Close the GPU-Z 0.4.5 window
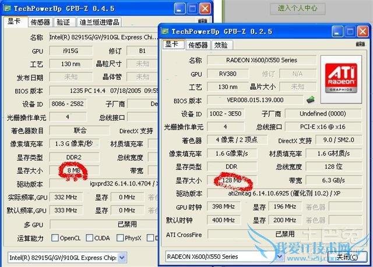The width and height of the screenshot is (373, 267). pyautogui.click(x=205, y=9)
